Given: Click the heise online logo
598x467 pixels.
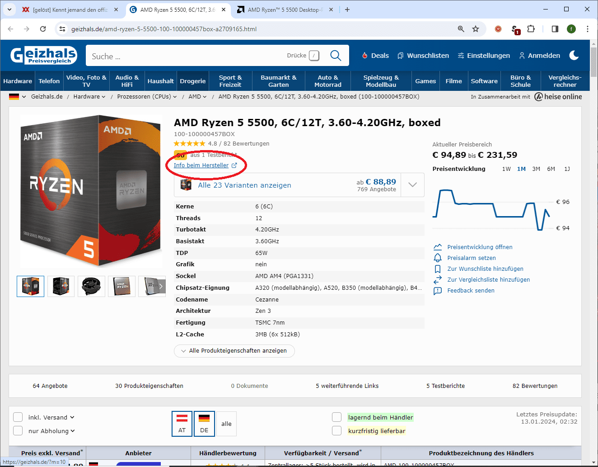Looking at the screenshot, I should coord(558,97).
